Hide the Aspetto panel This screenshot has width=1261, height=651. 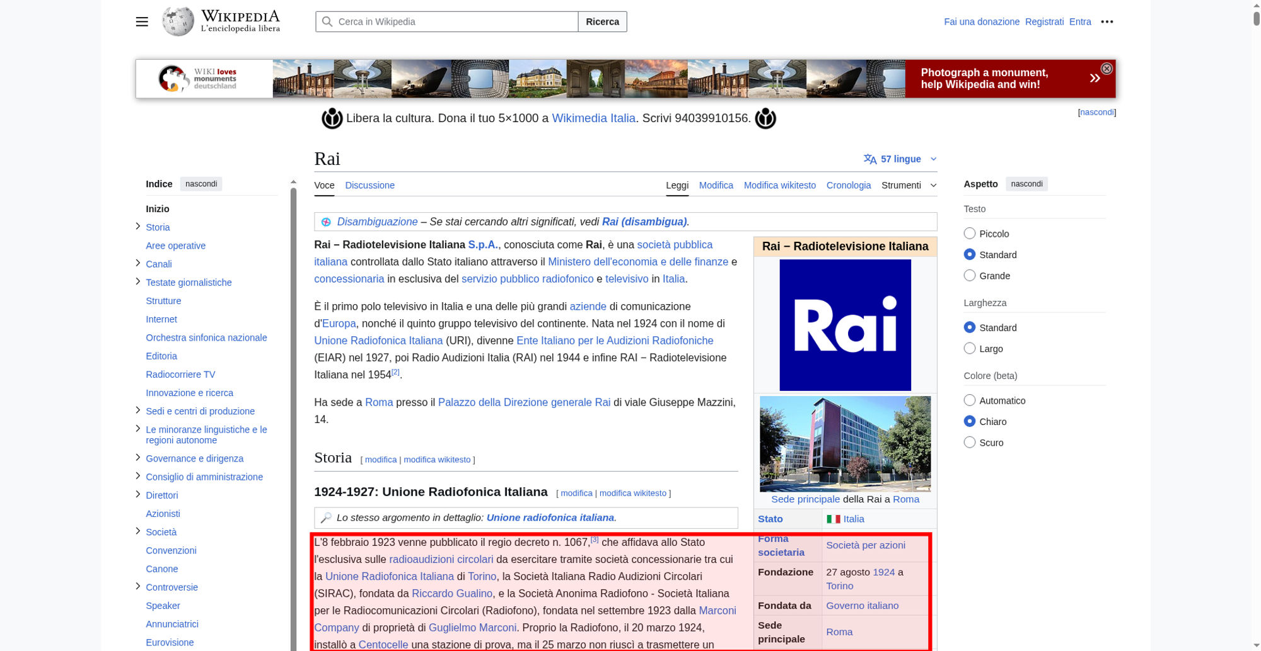click(x=1026, y=184)
